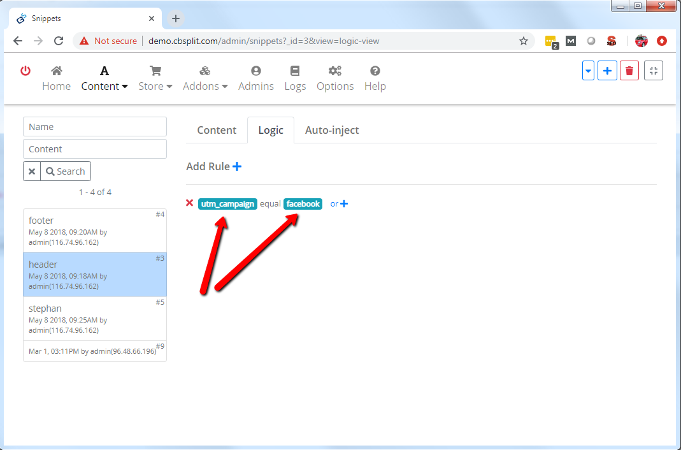Click the Search button
The width and height of the screenshot is (681, 450).
66,171
